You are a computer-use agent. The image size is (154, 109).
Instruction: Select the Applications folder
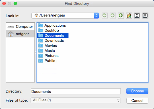(52, 25)
